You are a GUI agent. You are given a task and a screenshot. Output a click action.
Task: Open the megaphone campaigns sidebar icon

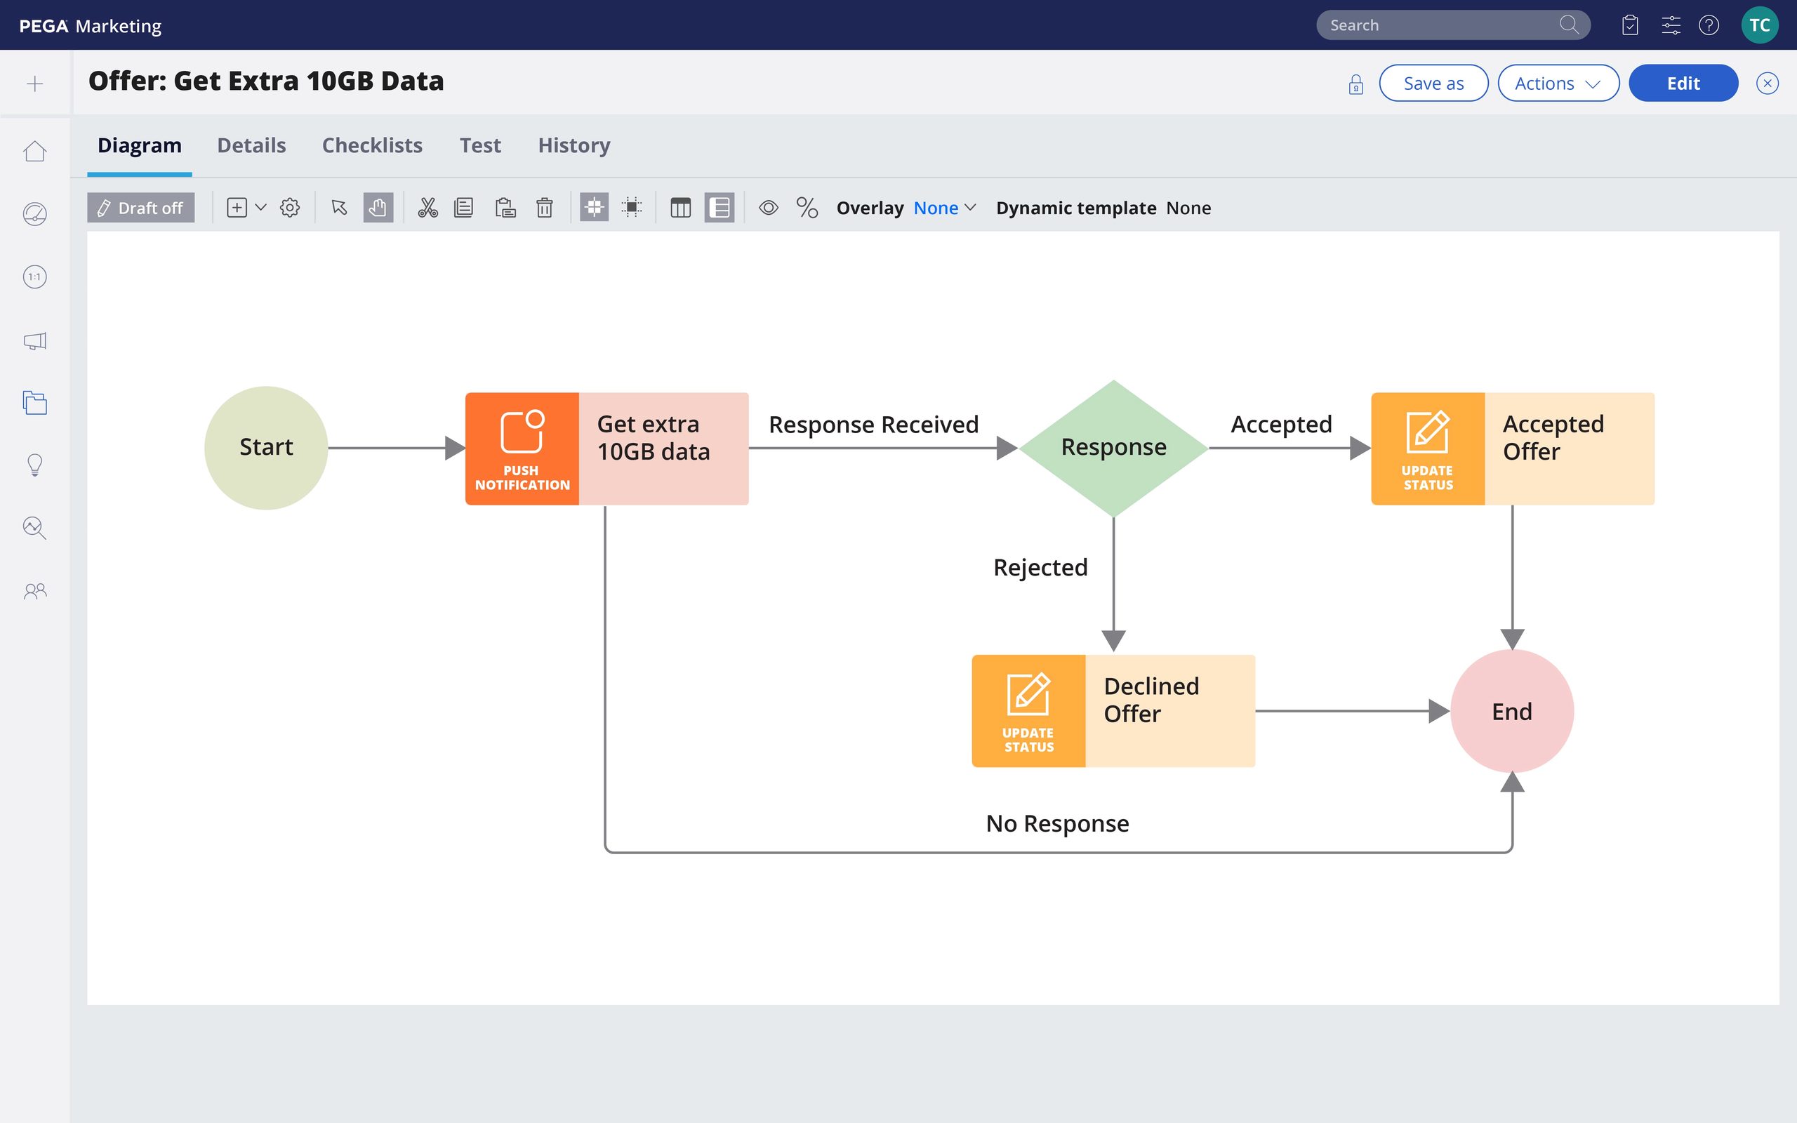pos(35,341)
